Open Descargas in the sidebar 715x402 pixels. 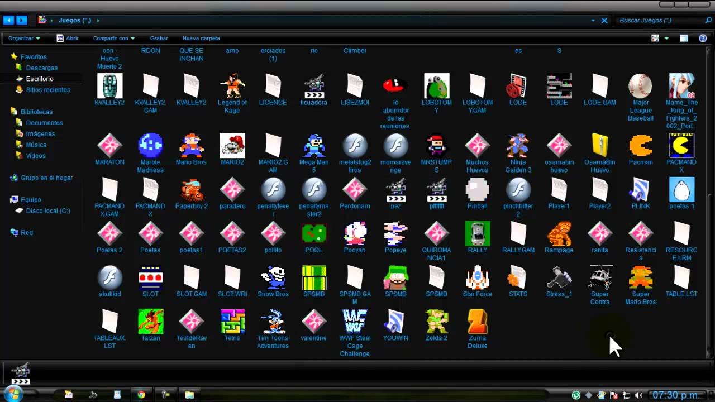(42, 68)
